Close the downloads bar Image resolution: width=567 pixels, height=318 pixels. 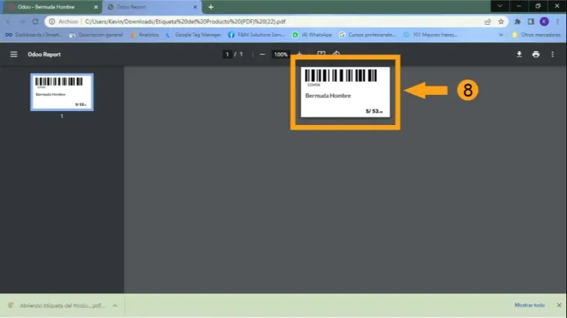coord(558,306)
